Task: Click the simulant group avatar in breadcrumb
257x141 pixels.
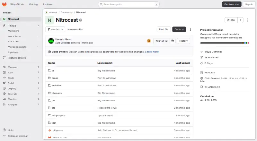Action: pos(47,12)
